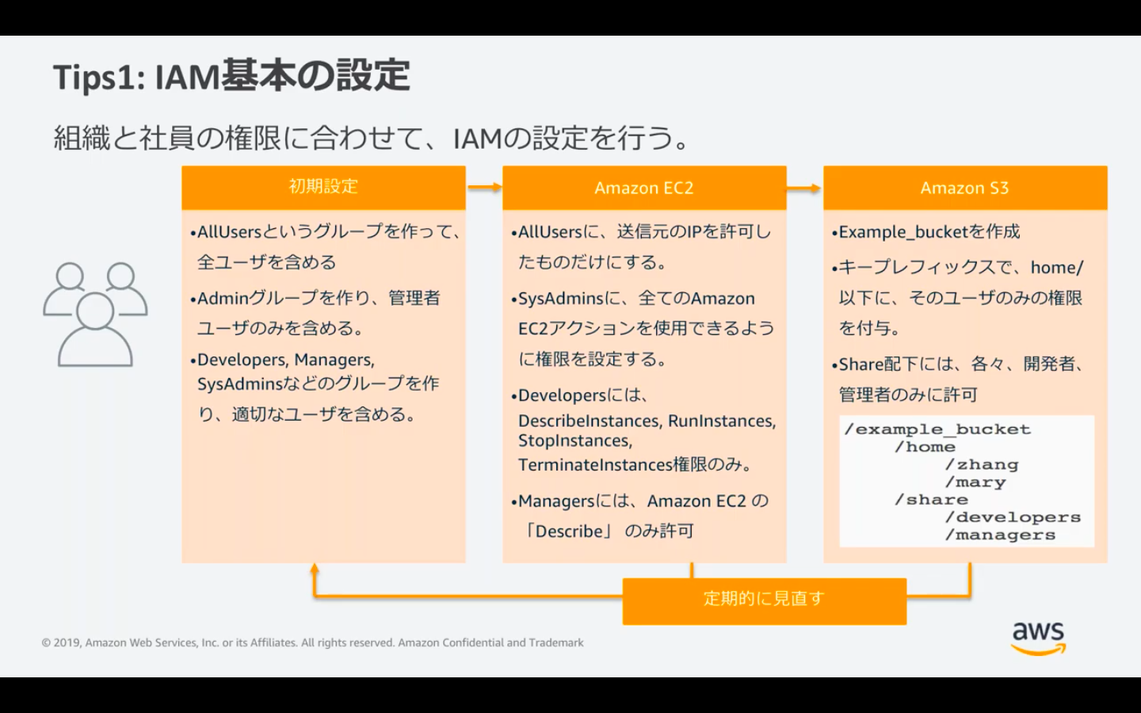Viewport: 1141px width, 713px height.
Task: Click the slide title Tips1: IAM基本の設定
Action: pos(232,73)
